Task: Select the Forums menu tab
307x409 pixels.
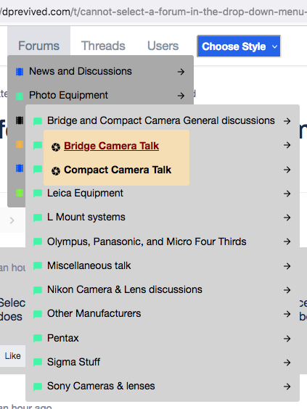Action: click(38, 46)
